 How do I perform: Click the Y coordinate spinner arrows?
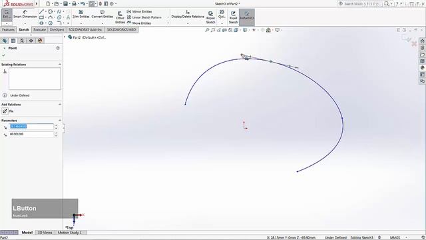[x=56, y=135]
